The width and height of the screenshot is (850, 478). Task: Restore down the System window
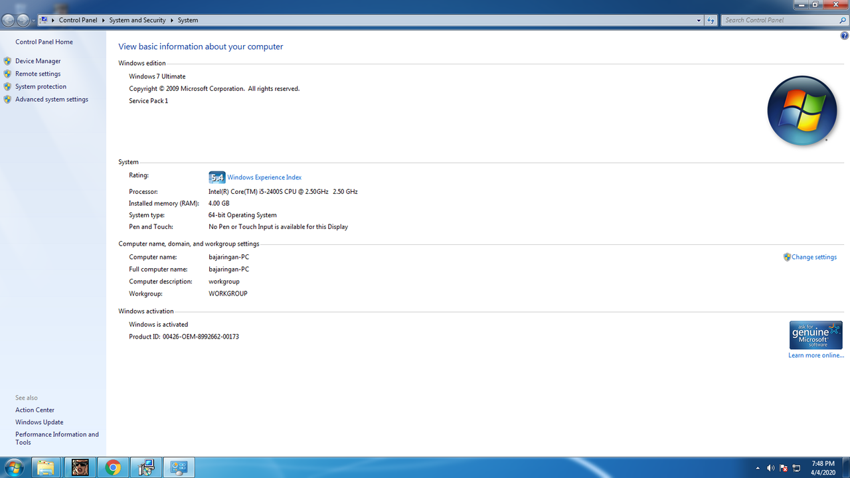(815, 5)
